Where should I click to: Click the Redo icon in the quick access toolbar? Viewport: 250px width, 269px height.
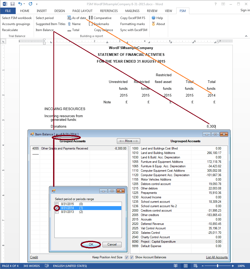click(x=30, y=4)
